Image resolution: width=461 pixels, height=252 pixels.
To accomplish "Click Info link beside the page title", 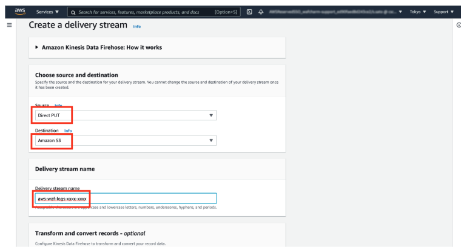I will [x=136, y=27].
